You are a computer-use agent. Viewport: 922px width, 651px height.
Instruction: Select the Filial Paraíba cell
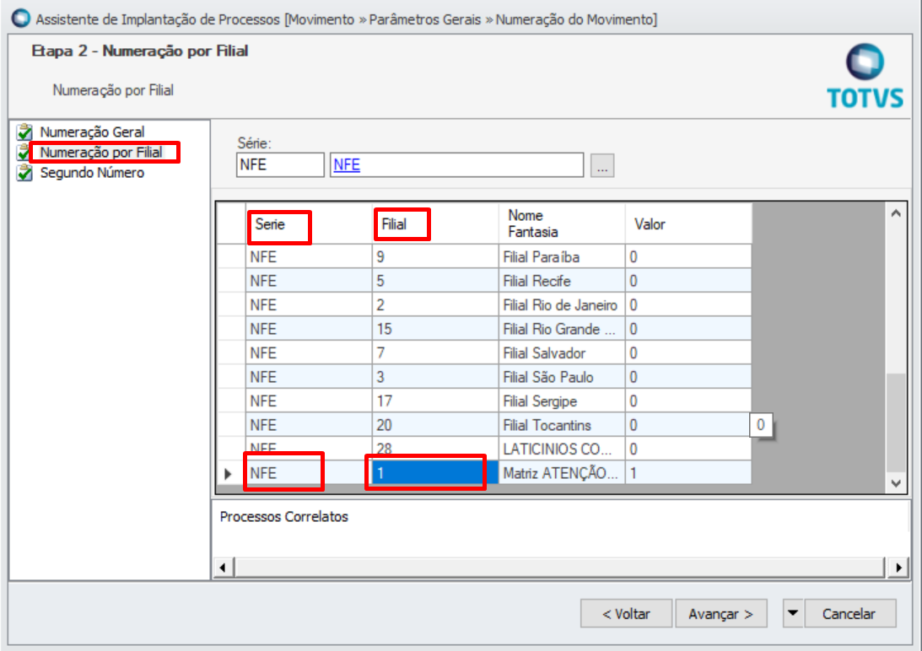(562, 257)
